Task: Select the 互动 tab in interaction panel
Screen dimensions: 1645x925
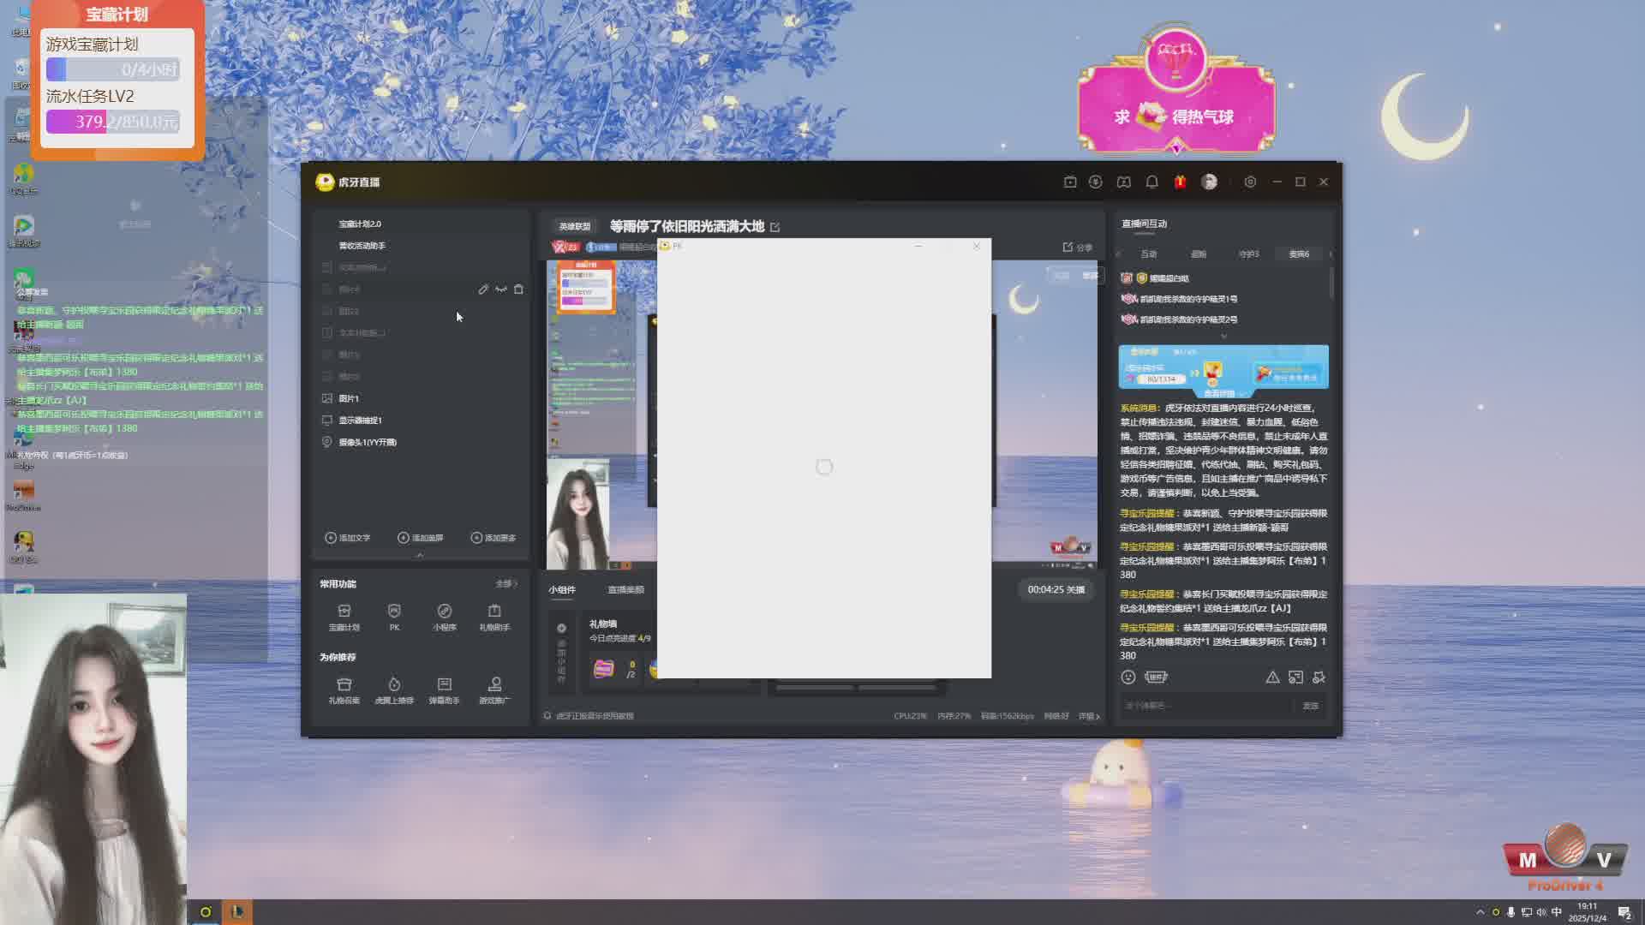Action: click(x=1148, y=254)
